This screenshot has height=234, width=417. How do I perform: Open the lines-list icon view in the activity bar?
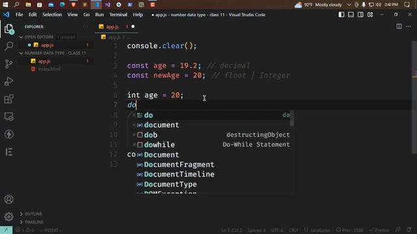(x=8, y=151)
